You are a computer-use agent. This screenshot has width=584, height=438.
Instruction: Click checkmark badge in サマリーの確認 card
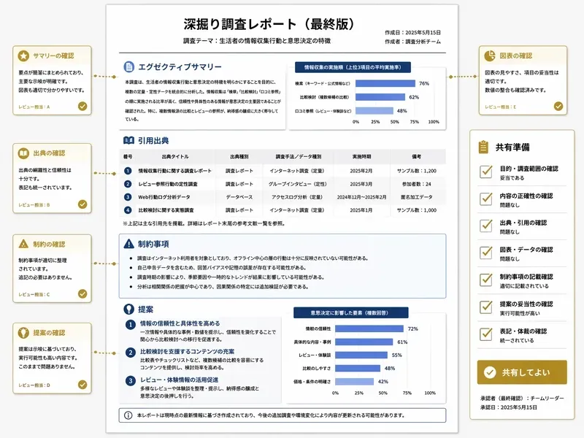(x=82, y=106)
